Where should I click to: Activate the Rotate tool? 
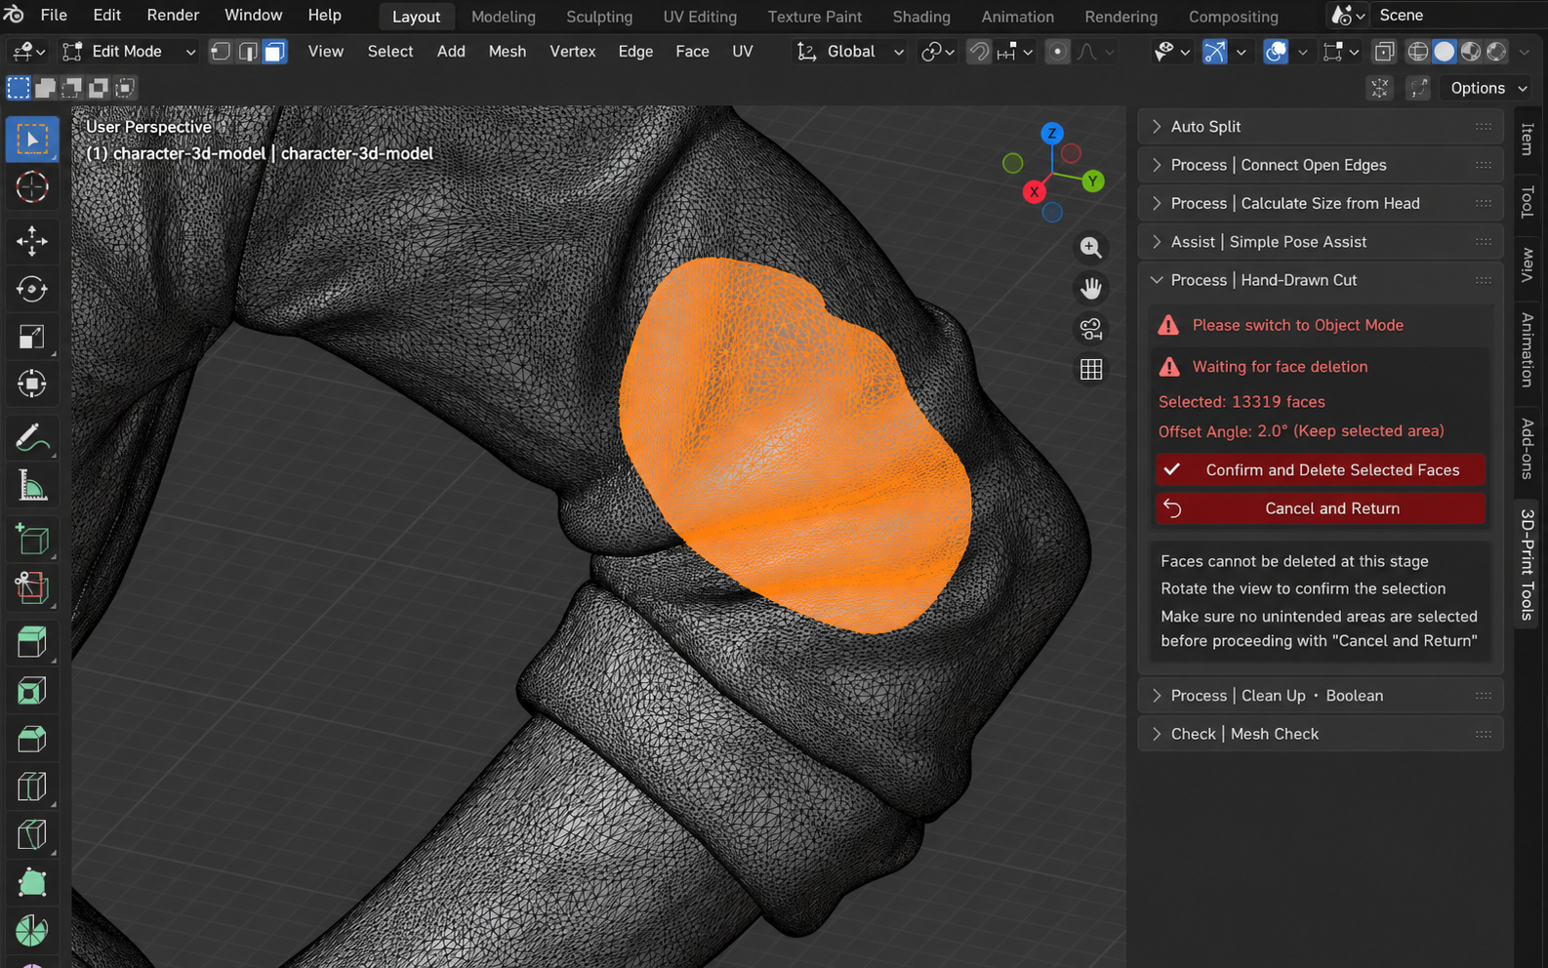pos(31,289)
